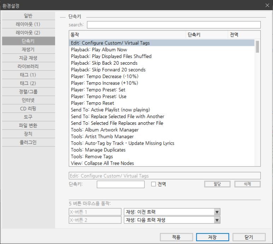This screenshot has height=244, width=273.
Task: Click the X-버튼 1 field
Action: 95,212
